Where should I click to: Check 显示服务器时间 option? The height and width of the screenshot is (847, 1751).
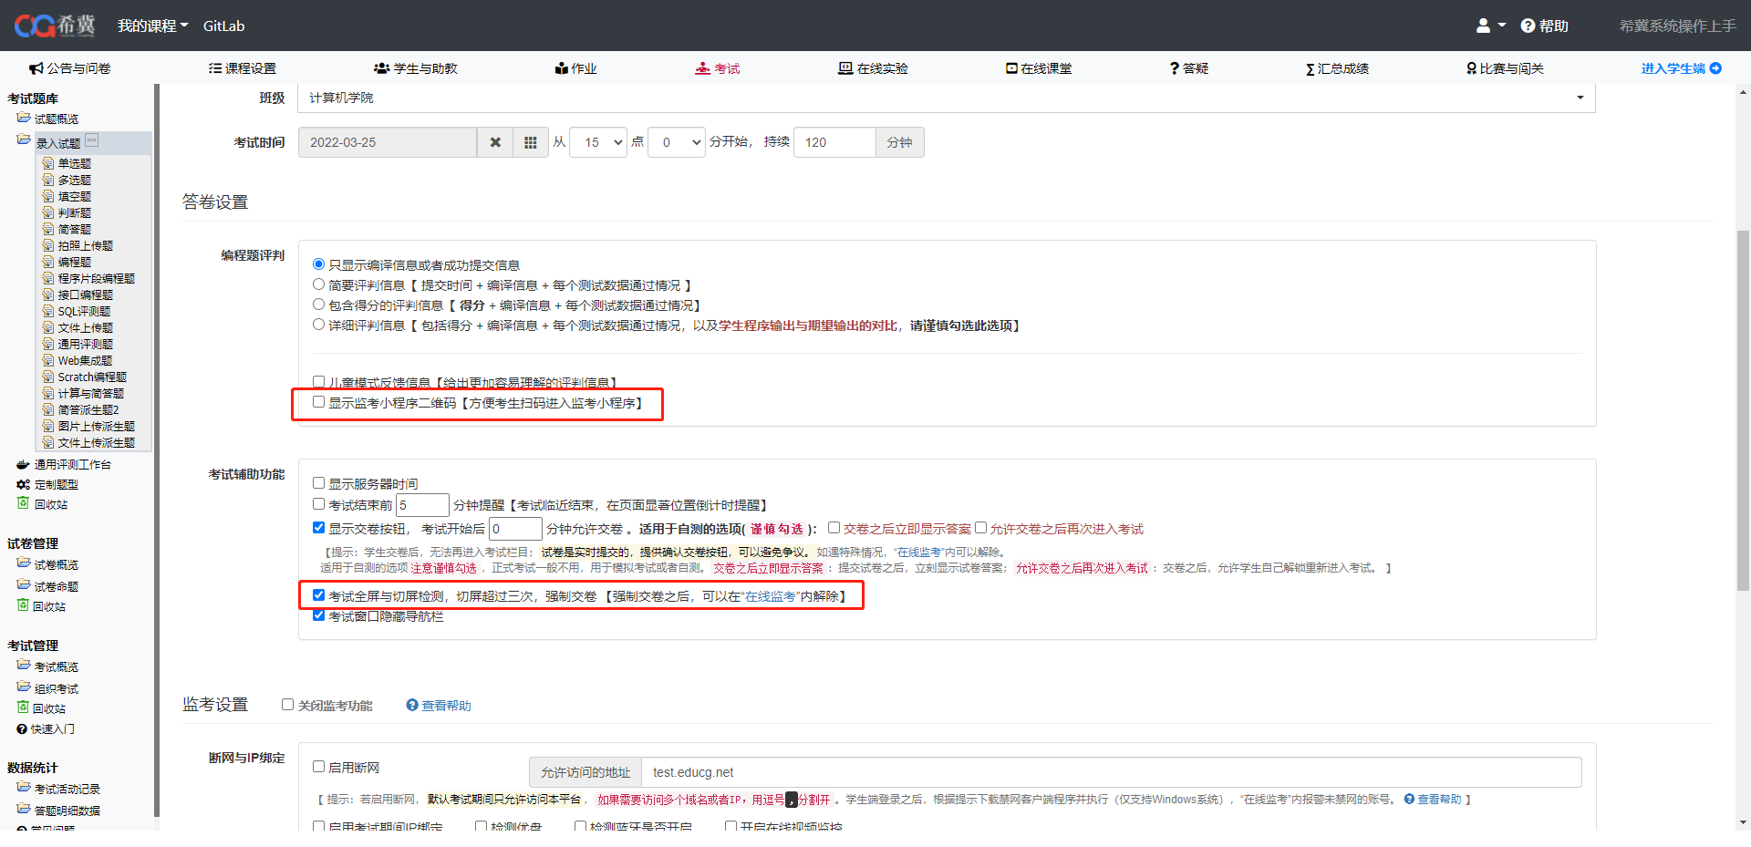318,483
